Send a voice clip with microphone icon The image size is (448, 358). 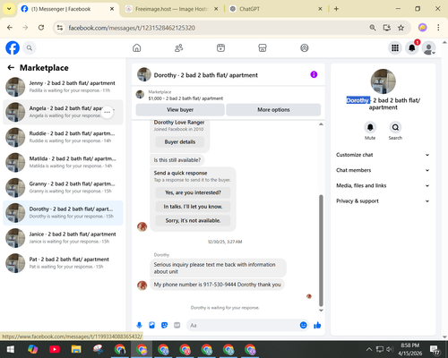139,325
